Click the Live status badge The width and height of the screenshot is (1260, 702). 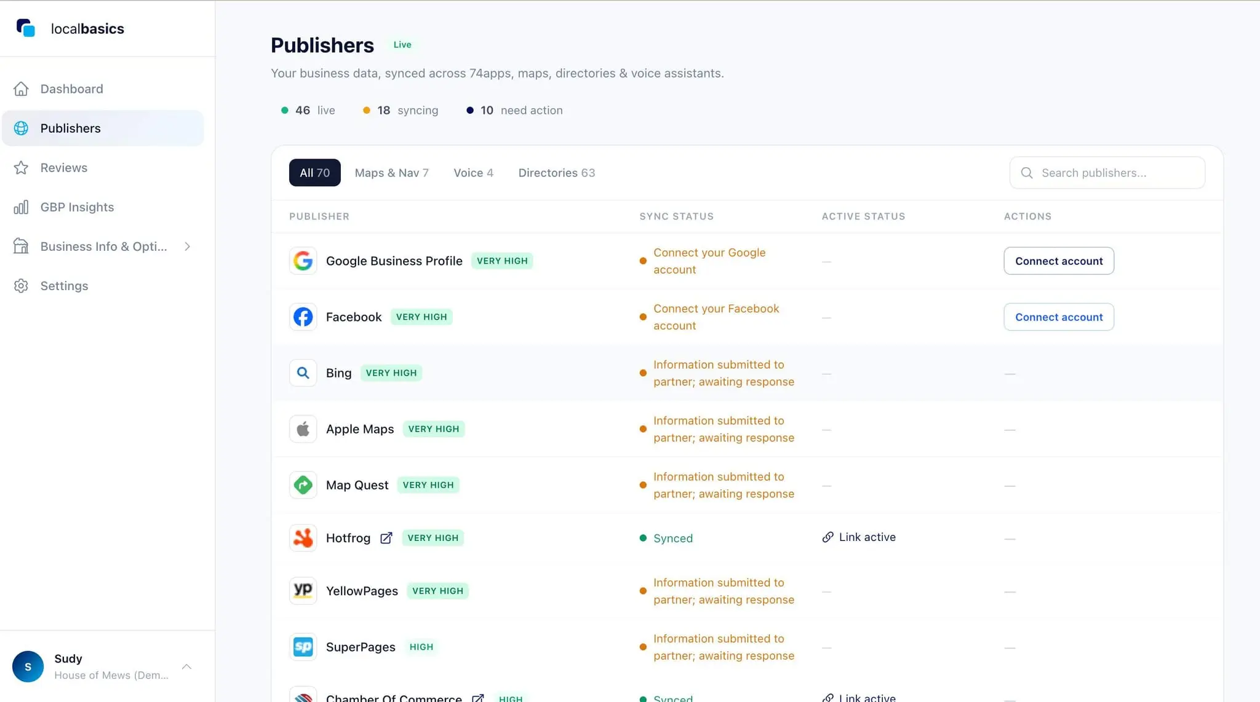pos(402,45)
